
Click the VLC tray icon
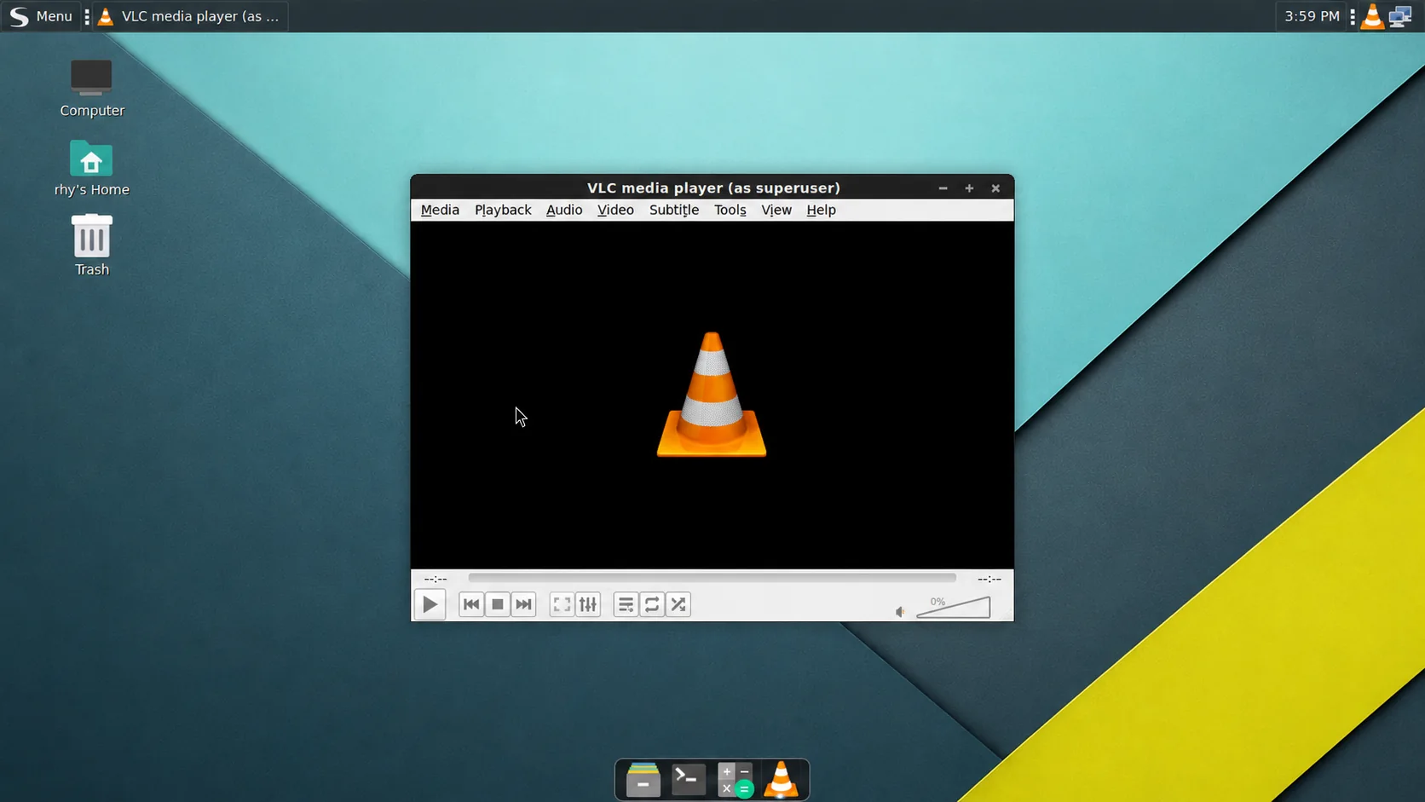1372,16
